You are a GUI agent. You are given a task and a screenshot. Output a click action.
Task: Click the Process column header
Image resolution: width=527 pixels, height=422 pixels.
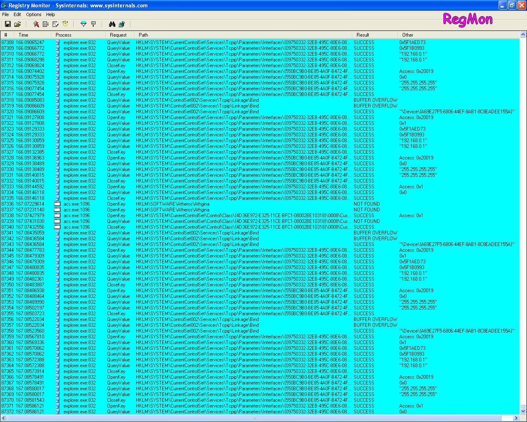tap(78, 35)
